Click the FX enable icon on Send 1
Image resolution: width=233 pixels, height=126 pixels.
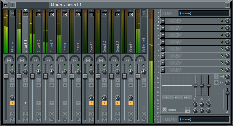pyautogui.click(x=91, y=108)
